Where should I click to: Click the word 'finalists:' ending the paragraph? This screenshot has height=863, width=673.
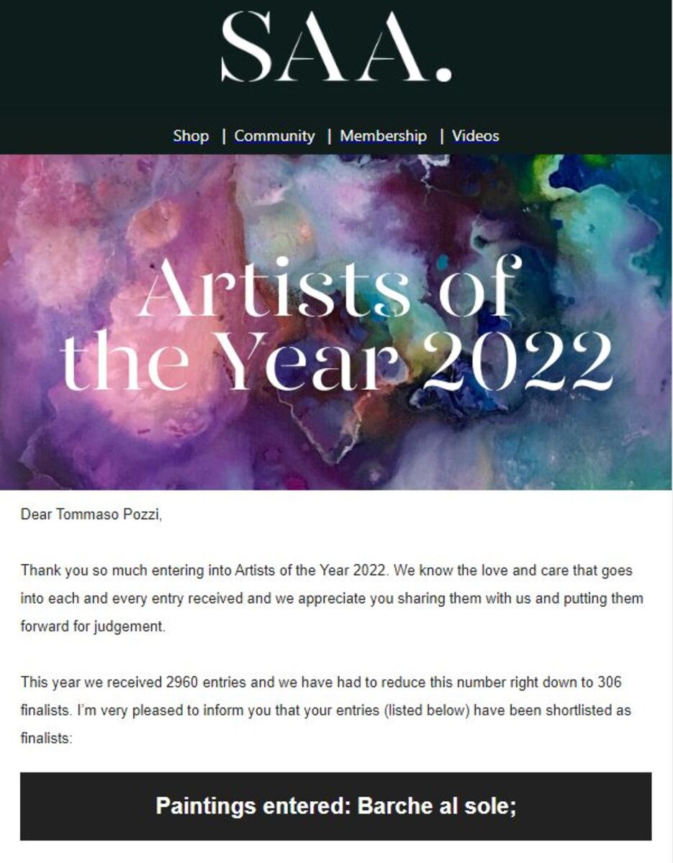click(x=47, y=738)
